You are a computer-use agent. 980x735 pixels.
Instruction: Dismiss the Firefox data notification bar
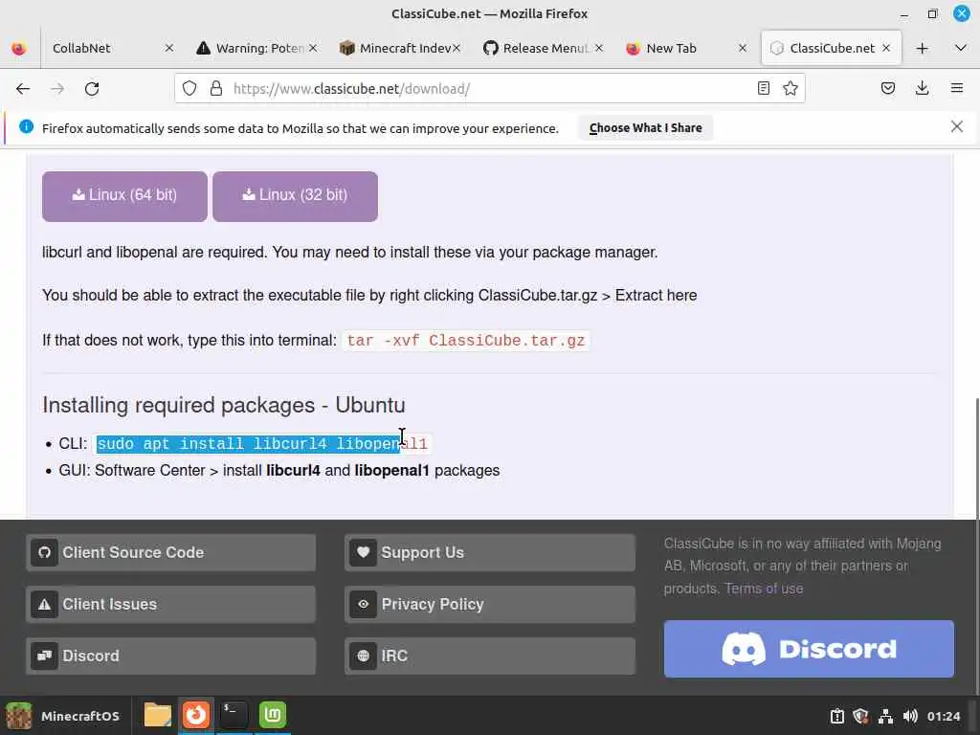tap(957, 127)
